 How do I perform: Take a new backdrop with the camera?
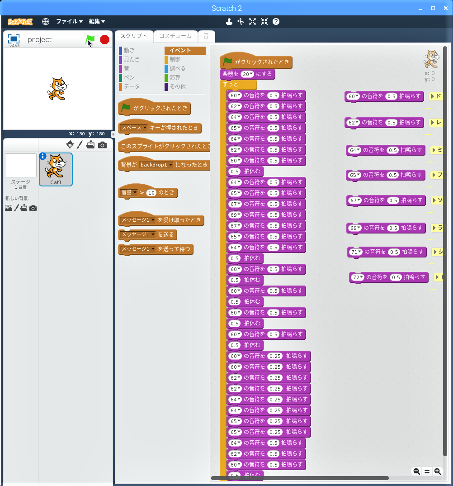pyautogui.click(x=33, y=208)
